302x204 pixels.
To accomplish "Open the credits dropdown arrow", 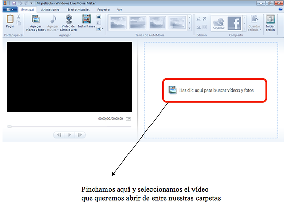I will pyautogui.click(x=103, y=29).
